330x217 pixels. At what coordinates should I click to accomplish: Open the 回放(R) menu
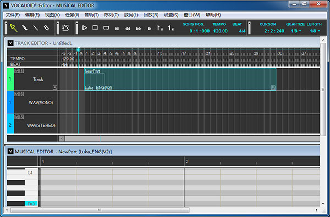point(151,15)
